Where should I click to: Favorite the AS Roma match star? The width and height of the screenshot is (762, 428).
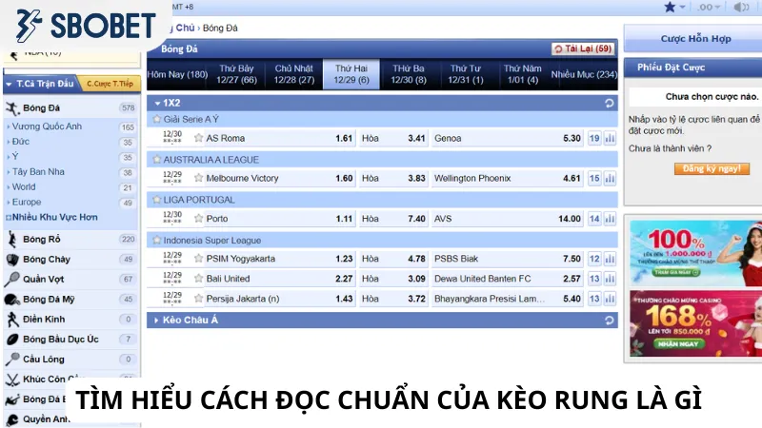click(x=198, y=138)
